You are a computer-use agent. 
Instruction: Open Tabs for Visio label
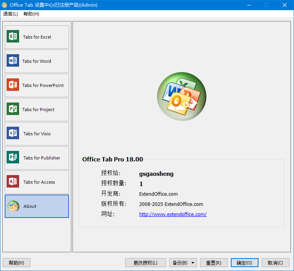click(37, 134)
